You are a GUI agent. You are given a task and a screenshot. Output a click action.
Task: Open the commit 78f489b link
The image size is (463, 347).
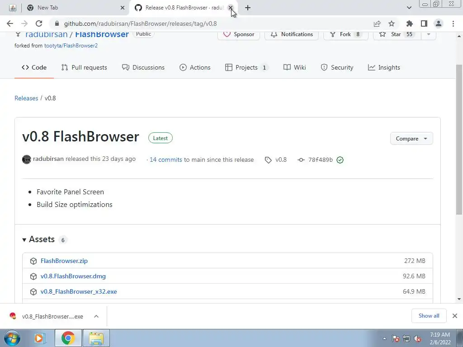click(x=321, y=160)
